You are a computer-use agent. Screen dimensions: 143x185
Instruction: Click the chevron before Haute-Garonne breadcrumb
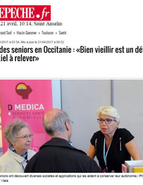[14, 33]
